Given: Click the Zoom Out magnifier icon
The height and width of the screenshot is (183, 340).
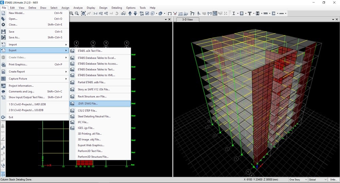Looking at the screenshot, I should coord(77,14).
